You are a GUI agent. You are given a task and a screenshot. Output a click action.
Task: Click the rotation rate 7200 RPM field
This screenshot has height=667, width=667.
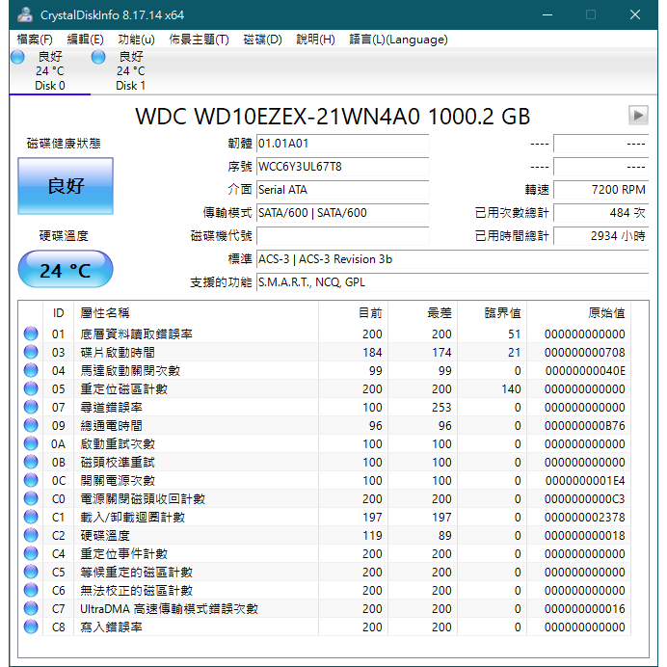coord(601,190)
